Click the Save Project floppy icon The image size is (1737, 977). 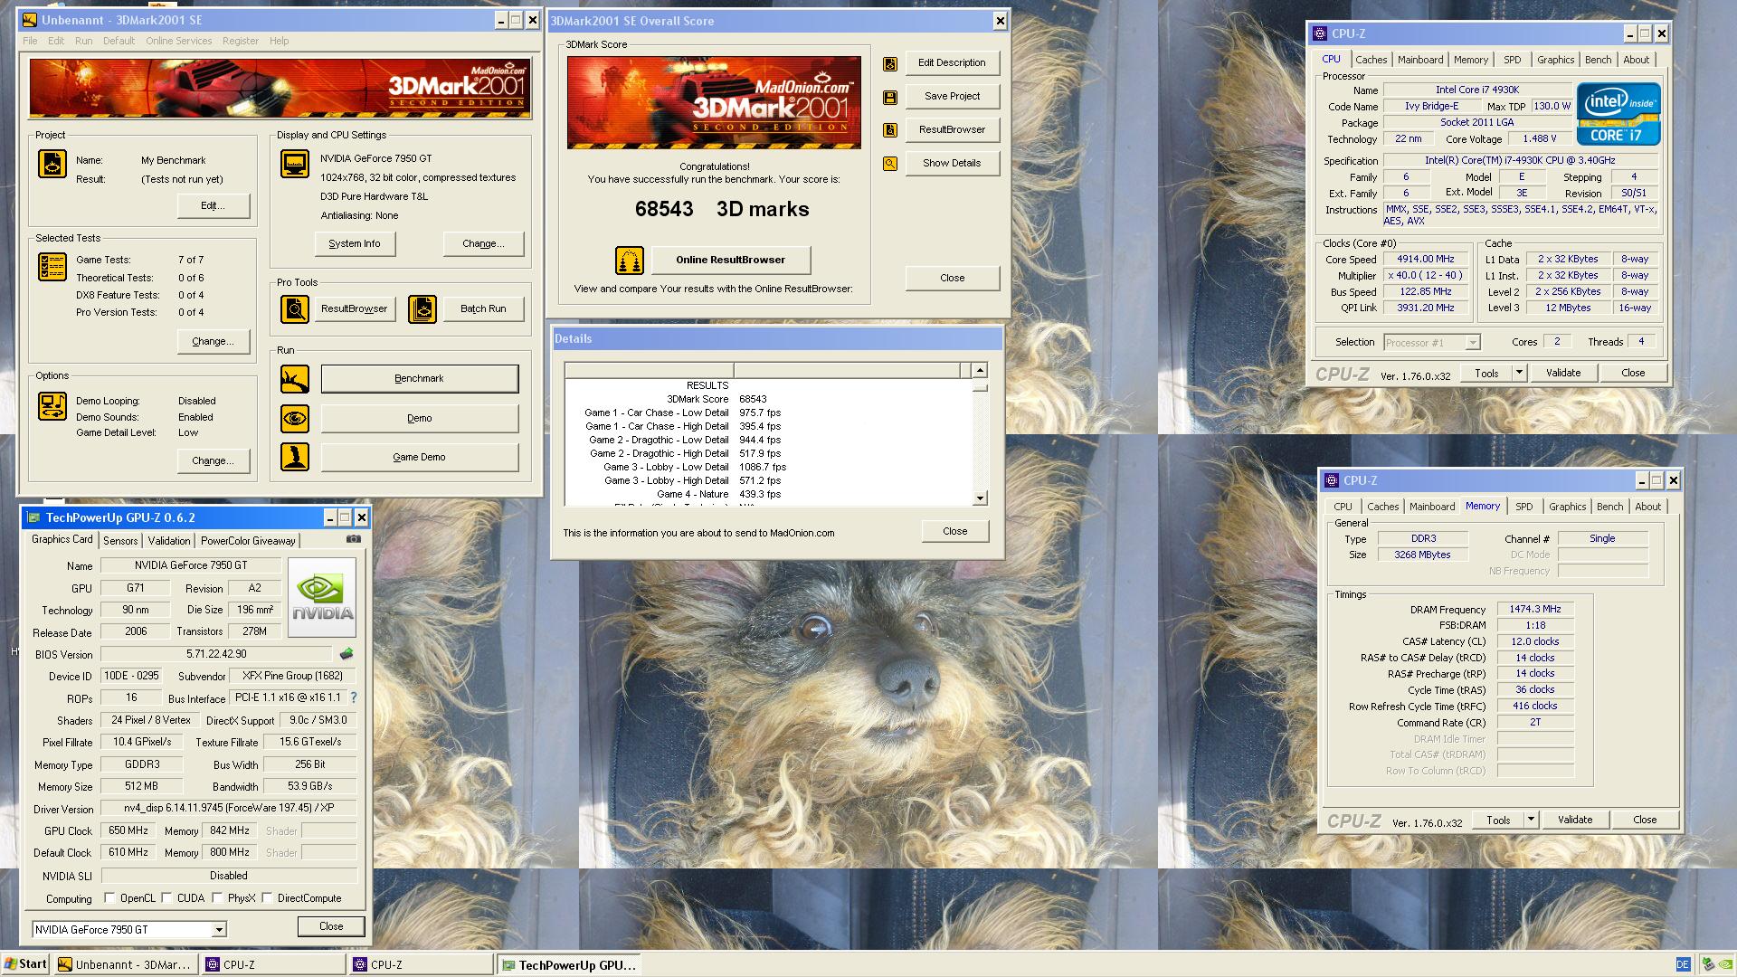(x=890, y=97)
